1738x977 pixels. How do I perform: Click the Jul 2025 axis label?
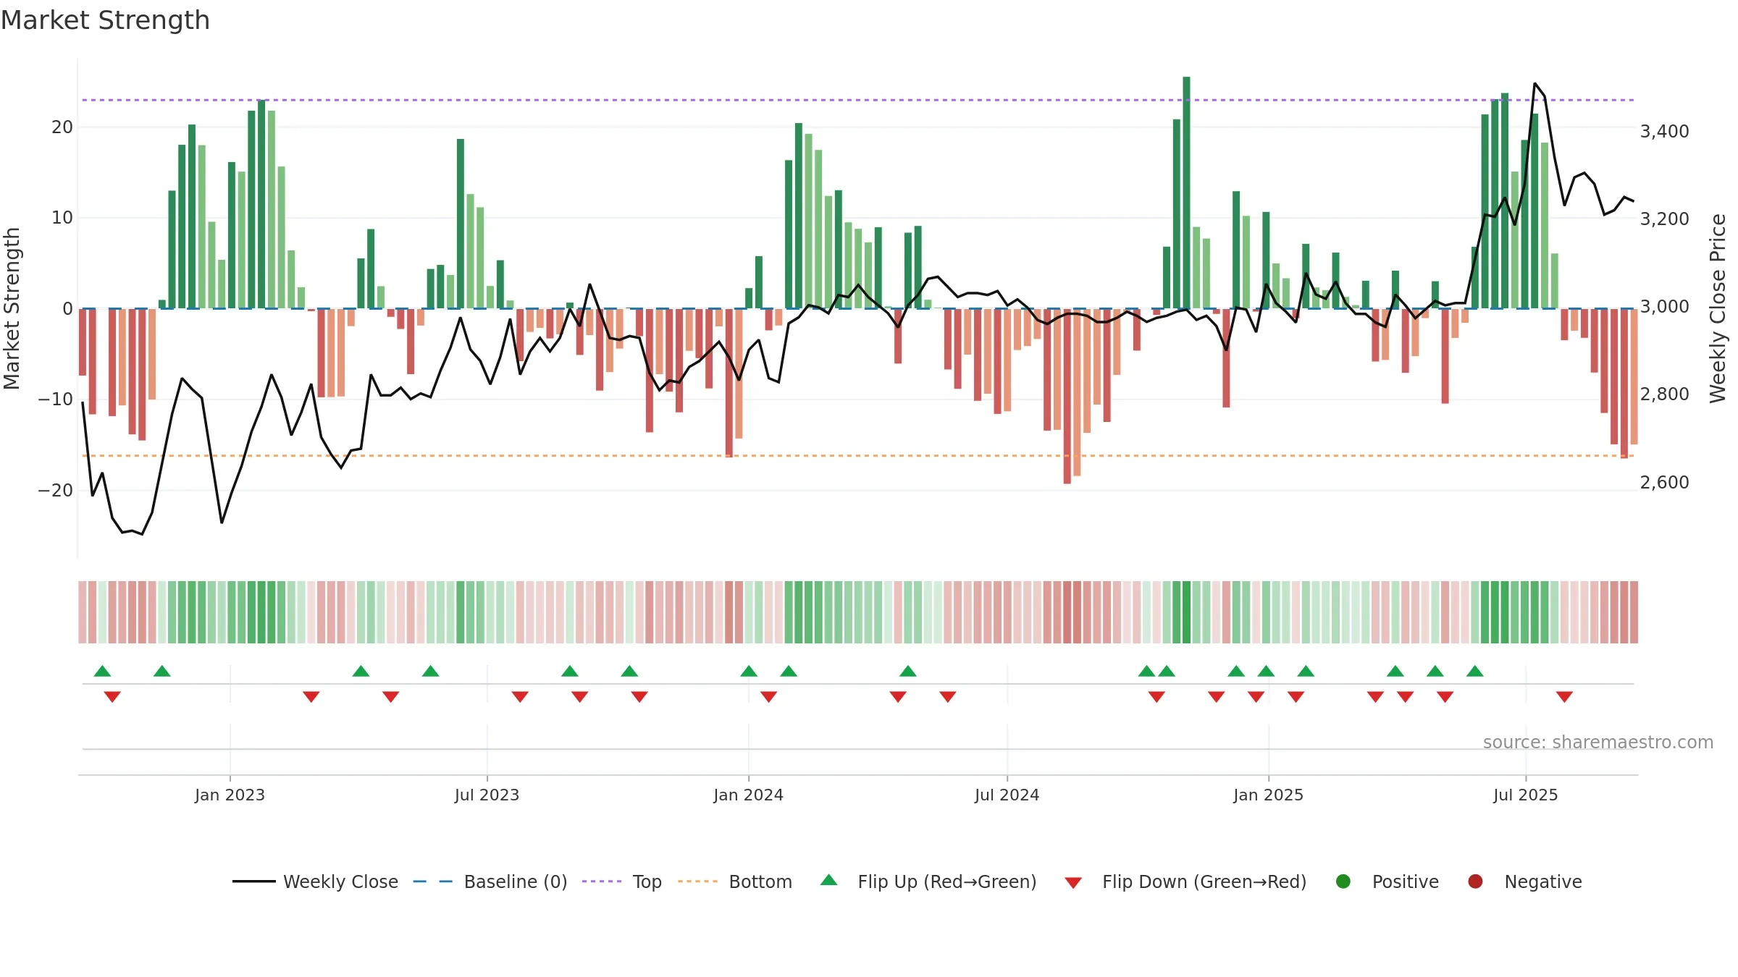[x=1525, y=795]
